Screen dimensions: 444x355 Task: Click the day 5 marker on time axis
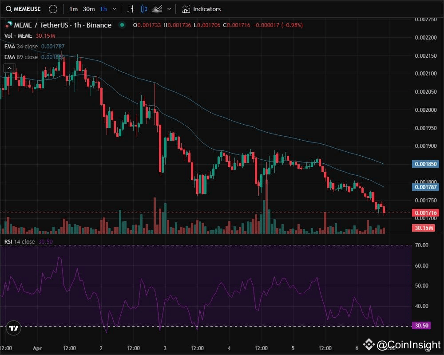(x=293, y=348)
